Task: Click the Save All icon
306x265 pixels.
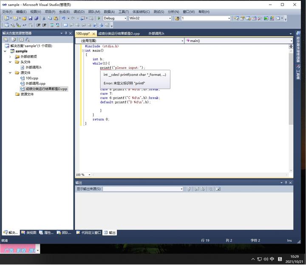Action: click(36, 18)
